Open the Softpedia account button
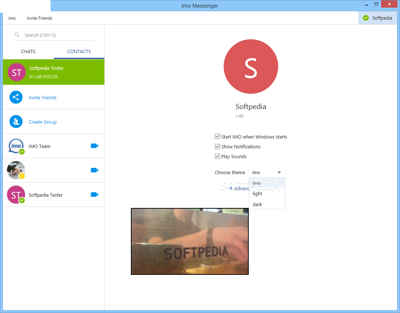 pyautogui.click(x=377, y=18)
